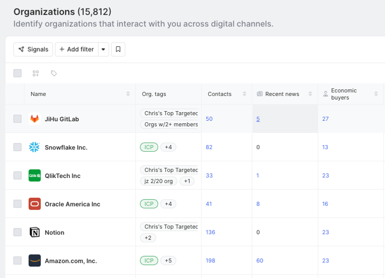
Task: Click the Amazon.com logo icon
Action: click(34, 260)
